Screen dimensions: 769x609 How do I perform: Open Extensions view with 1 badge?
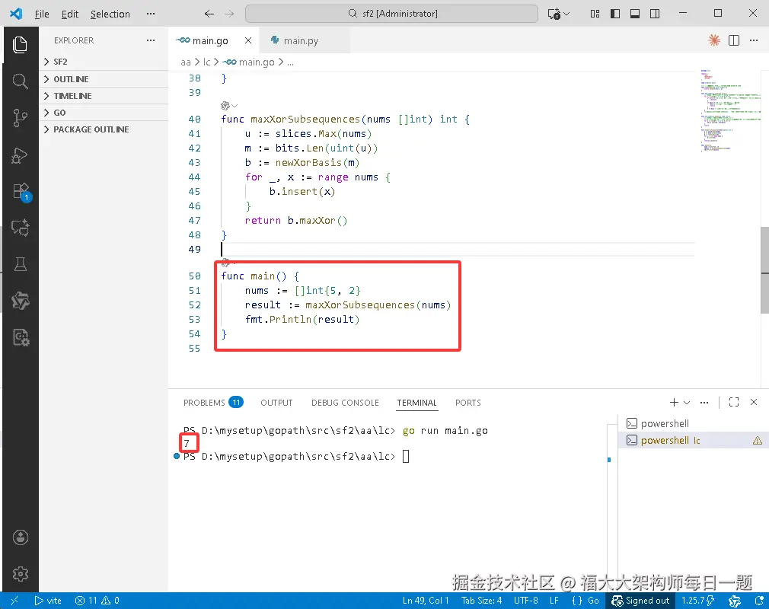21,192
